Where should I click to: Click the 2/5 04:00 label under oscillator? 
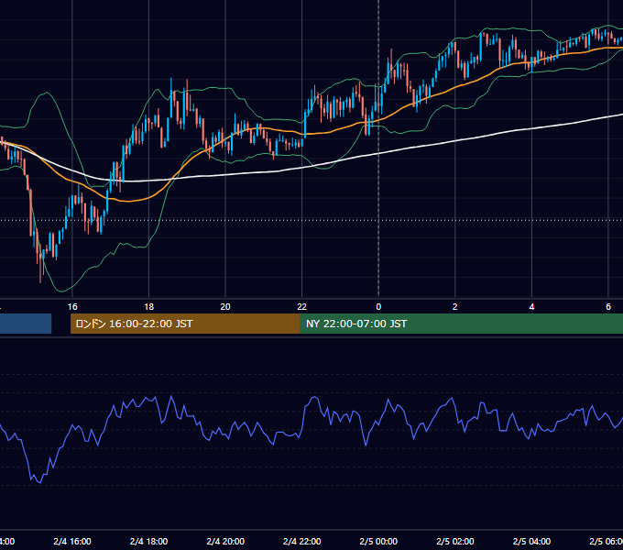tap(531, 541)
